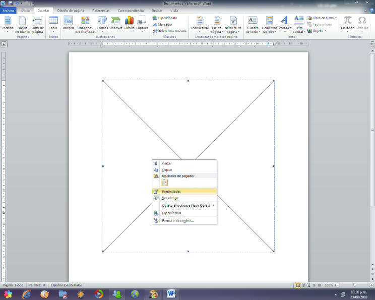
Task: Add a Línea de firma signature line
Action: (322, 18)
